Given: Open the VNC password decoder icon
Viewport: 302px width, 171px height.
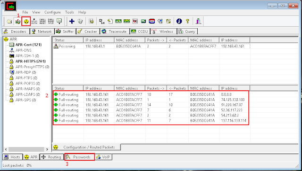Looking at the screenshot, I should coord(135,21).
